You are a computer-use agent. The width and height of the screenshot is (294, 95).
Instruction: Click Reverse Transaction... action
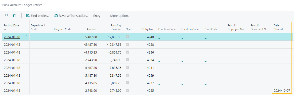pos(71,16)
